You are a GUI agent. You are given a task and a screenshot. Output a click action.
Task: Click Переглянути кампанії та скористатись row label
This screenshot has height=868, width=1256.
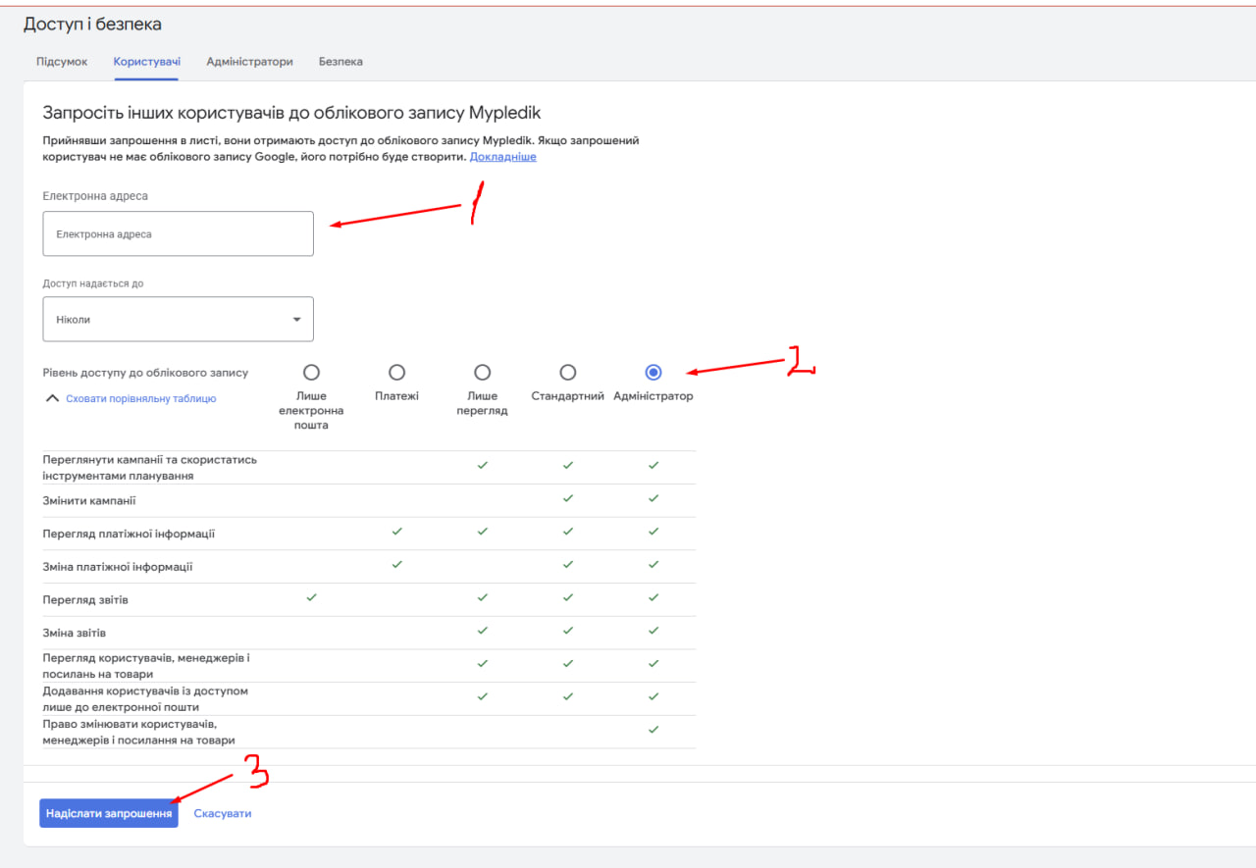click(150, 468)
